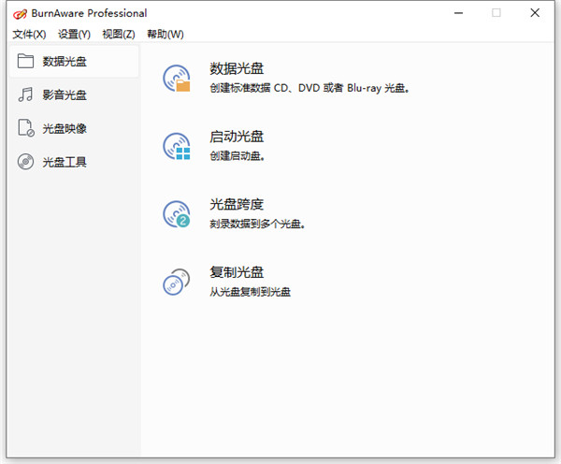This screenshot has height=464, width=561.
Task: Open the 帮助(W) menu
Action: 165,35
